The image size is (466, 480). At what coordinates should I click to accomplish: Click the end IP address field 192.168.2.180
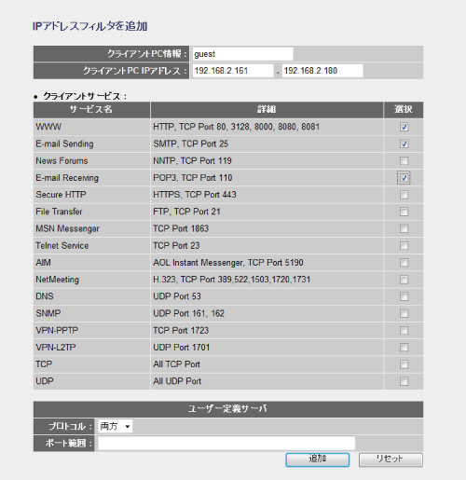[322, 71]
